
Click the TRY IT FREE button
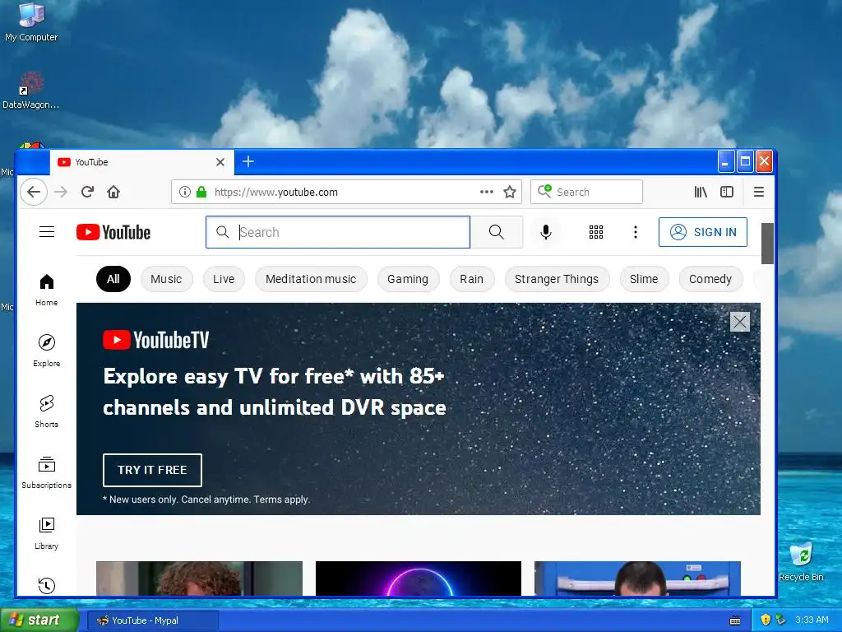pos(152,470)
